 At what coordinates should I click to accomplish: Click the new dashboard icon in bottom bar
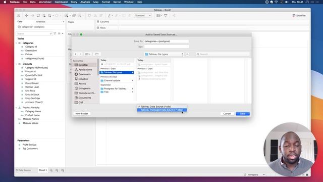(57, 170)
